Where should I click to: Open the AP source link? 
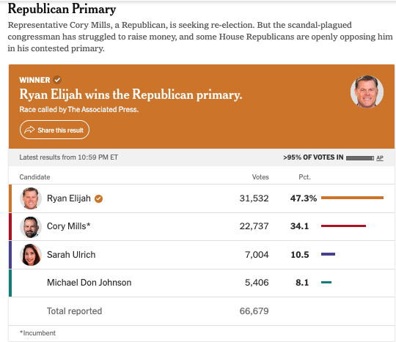pos(380,158)
